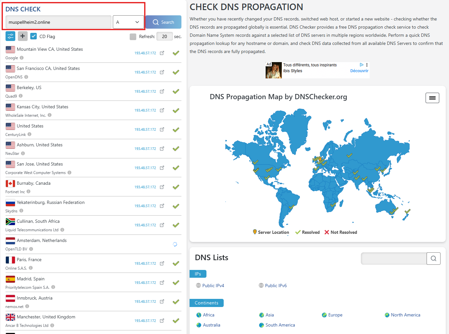449x334 pixels.
Task: Open the filter settings sliders icon
Action: 10,36
